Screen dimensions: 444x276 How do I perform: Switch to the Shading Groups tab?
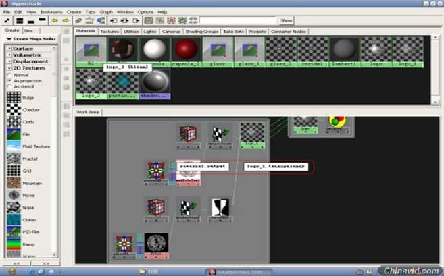click(x=202, y=32)
